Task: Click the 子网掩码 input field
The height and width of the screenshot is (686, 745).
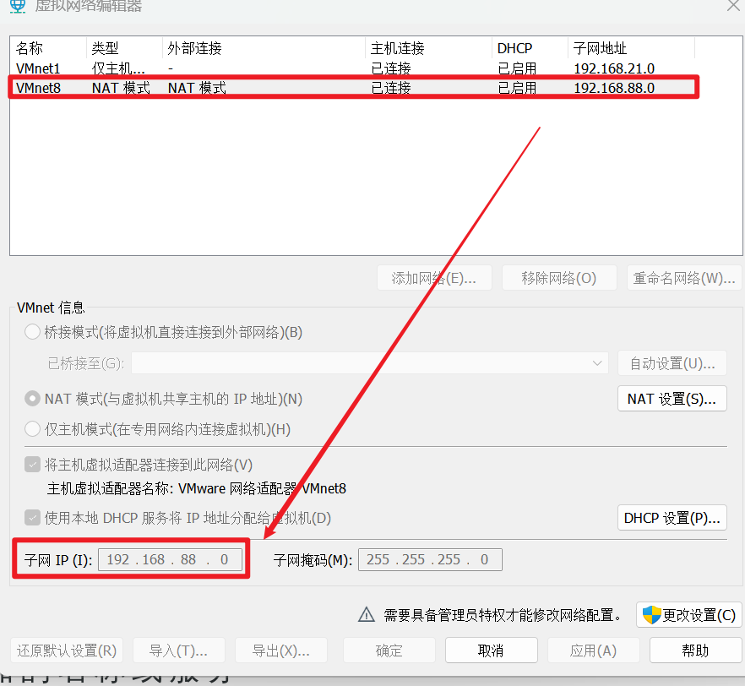Action: [430, 559]
